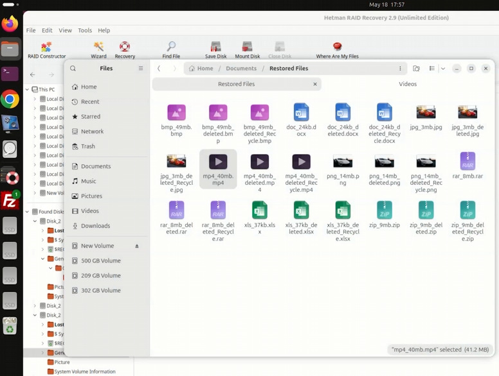Open Where Are My Files

[338, 50]
